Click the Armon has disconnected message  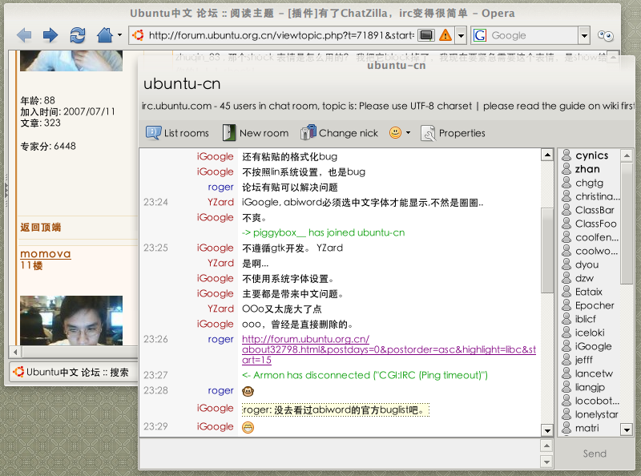[x=365, y=375]
